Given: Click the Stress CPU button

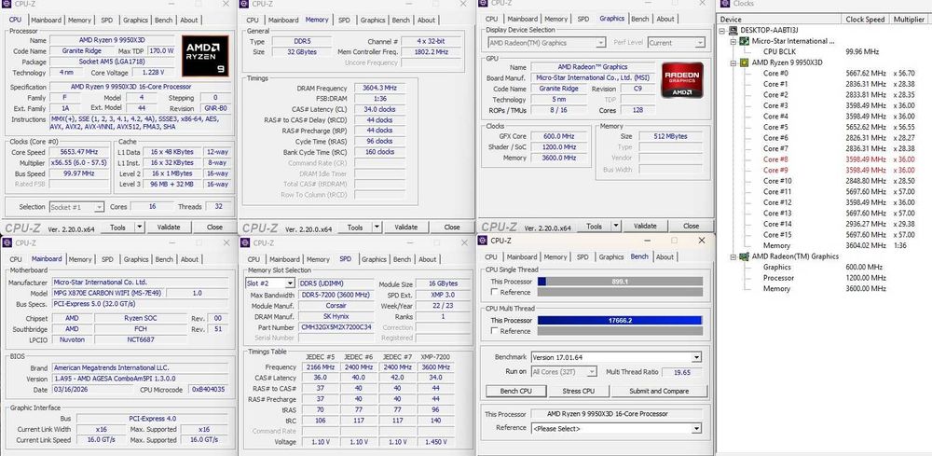Looking at the screenshot, I should [x=579, y=392].
